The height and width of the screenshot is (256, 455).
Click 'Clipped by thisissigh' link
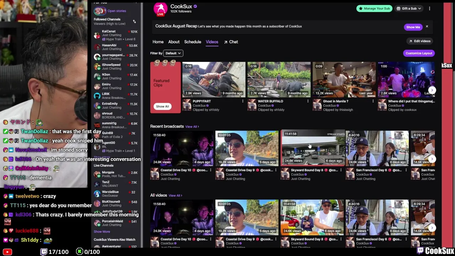(338, 110)
